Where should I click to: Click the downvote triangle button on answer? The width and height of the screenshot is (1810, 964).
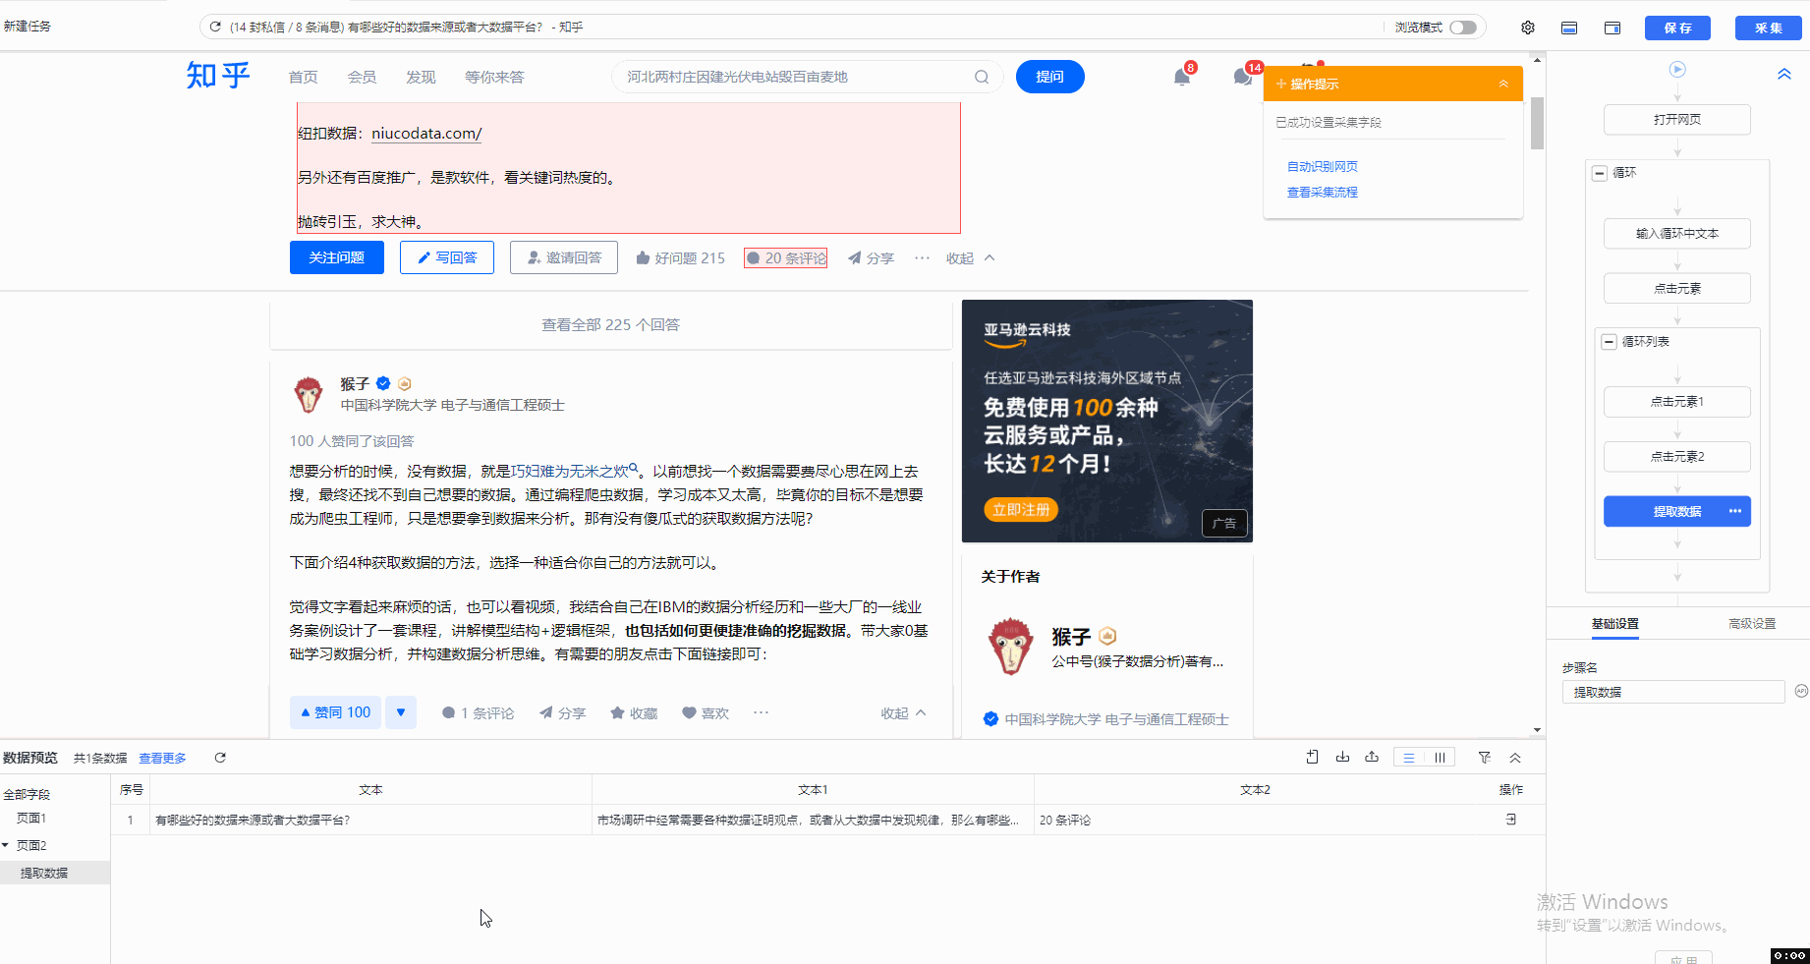[401, 712]
